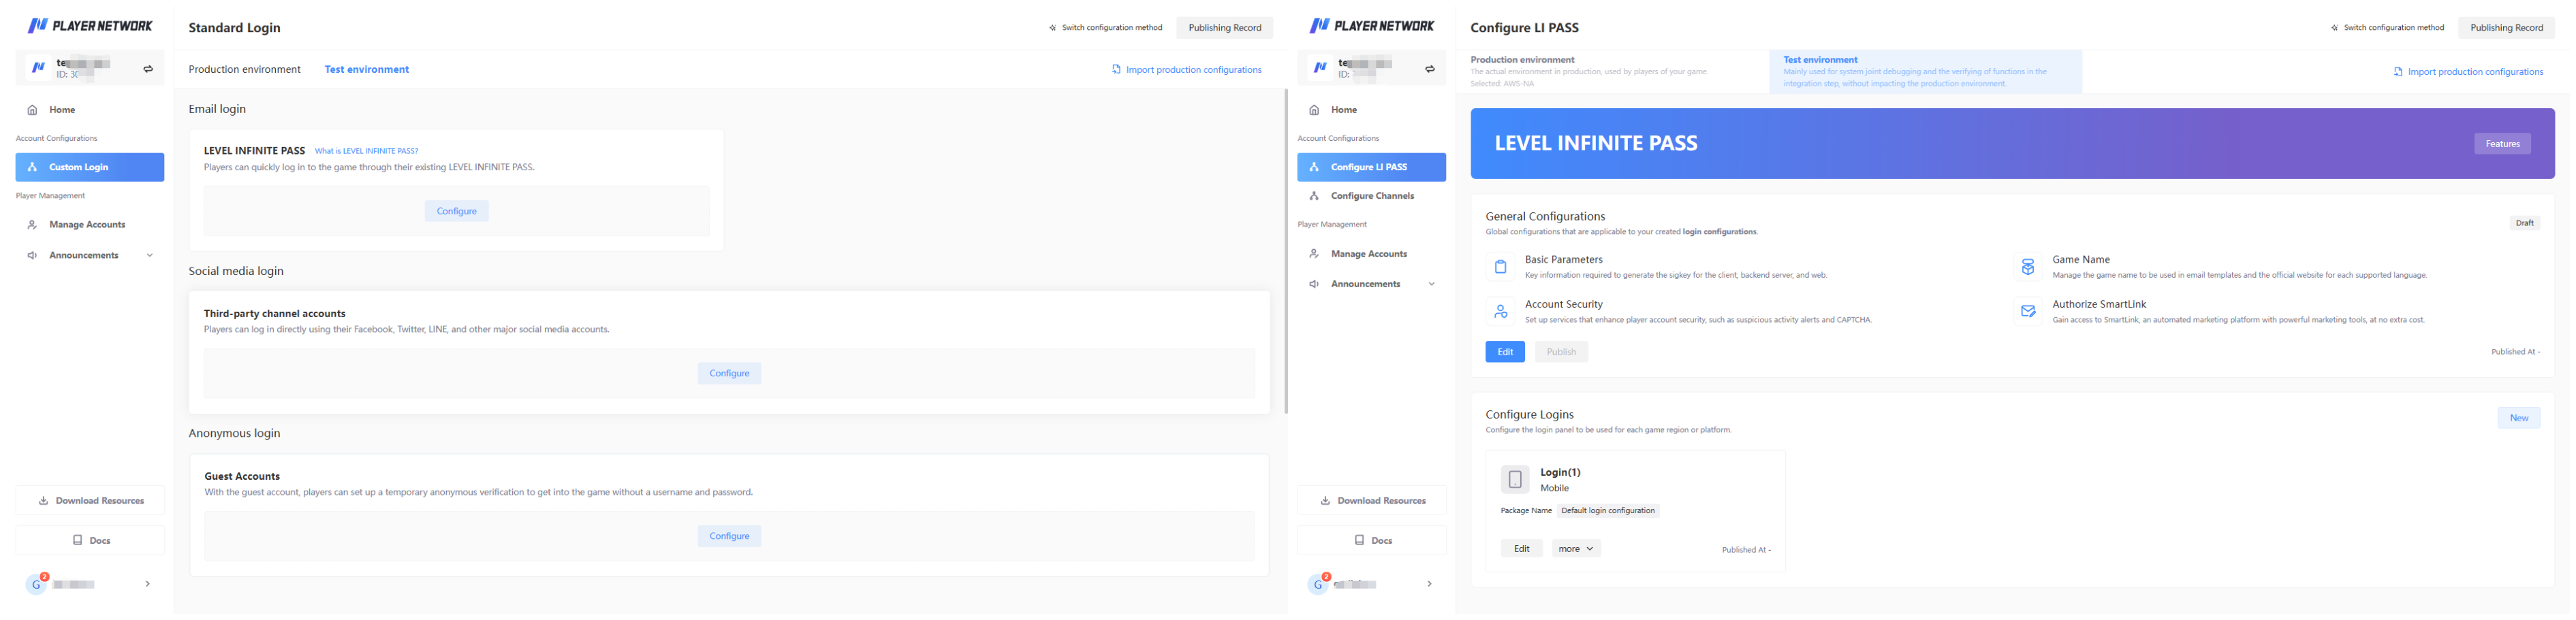Click Configure under Third-party channel accounts
Screen dimensions: 2576x620
tap(729, 374)
